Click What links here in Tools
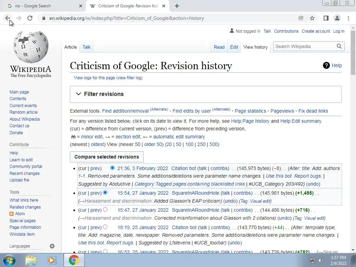Screen dimensions: 356x267 (x=24, y=200)
